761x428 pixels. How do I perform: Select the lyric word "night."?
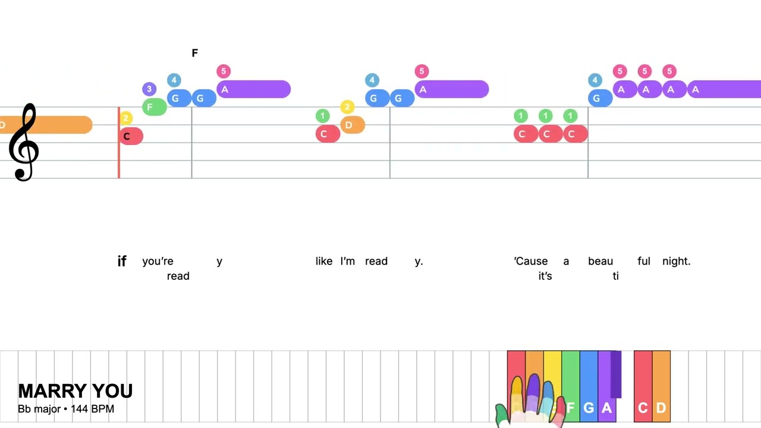pyautogui.click(x=677, y=261)
